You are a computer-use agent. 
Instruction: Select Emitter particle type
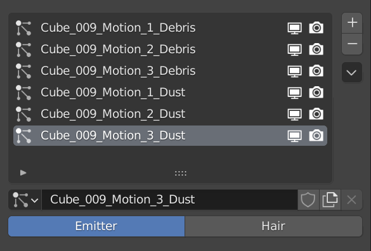coord(96,226)
